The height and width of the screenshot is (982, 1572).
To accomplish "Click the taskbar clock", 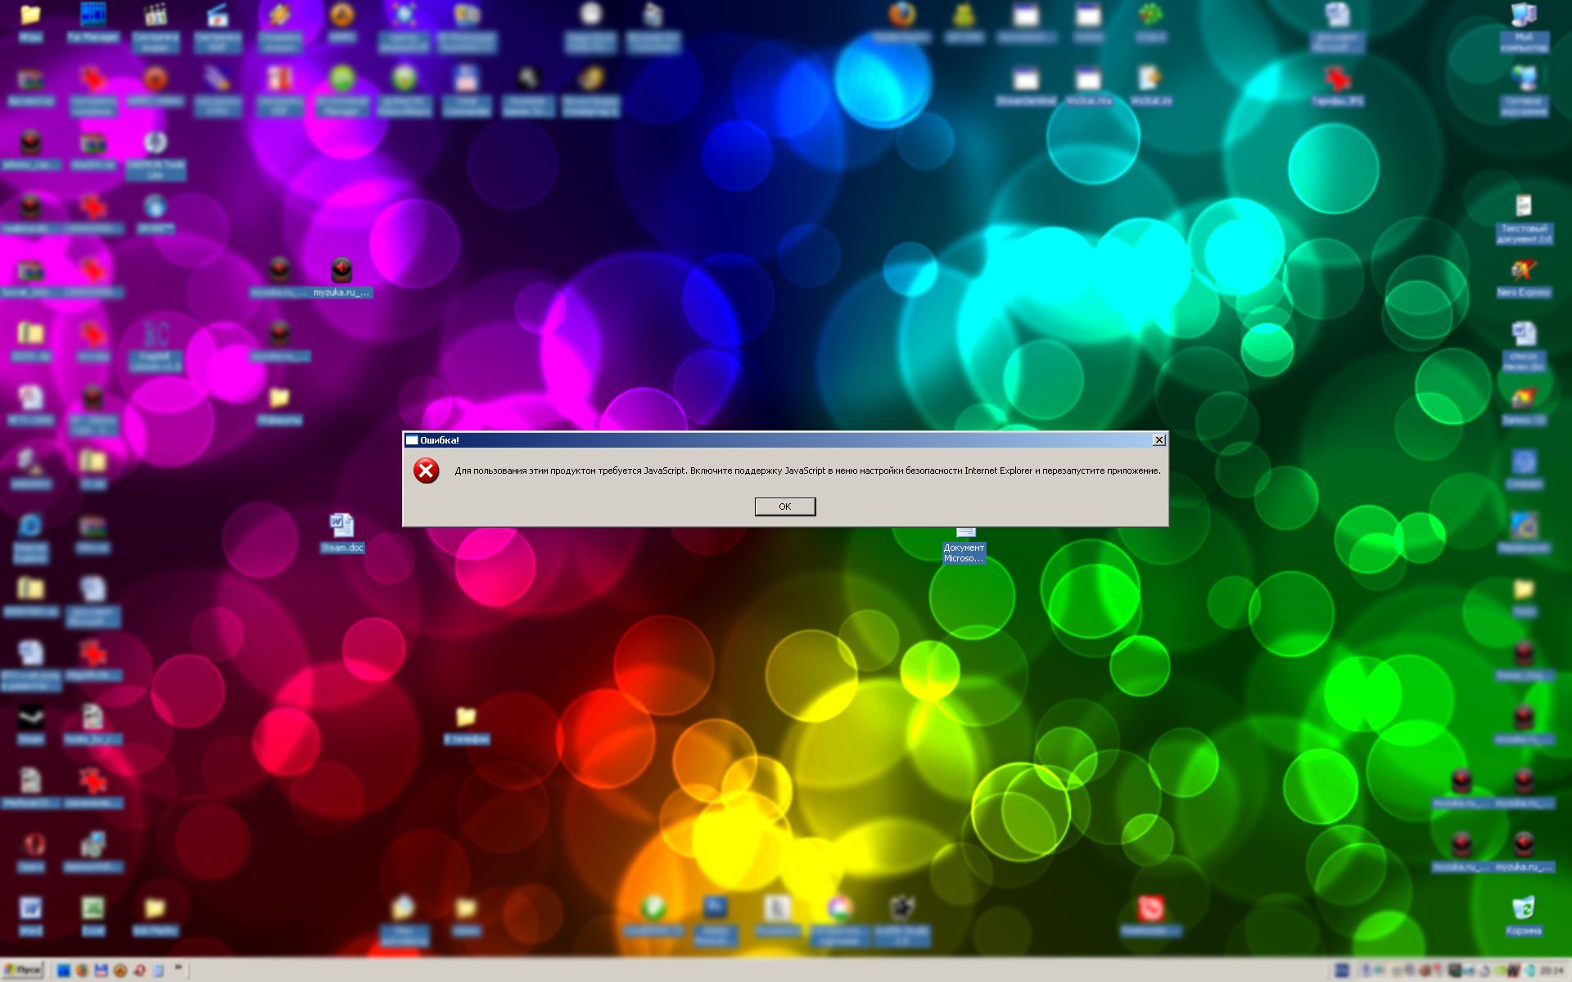I will (x=1551, y=971).
